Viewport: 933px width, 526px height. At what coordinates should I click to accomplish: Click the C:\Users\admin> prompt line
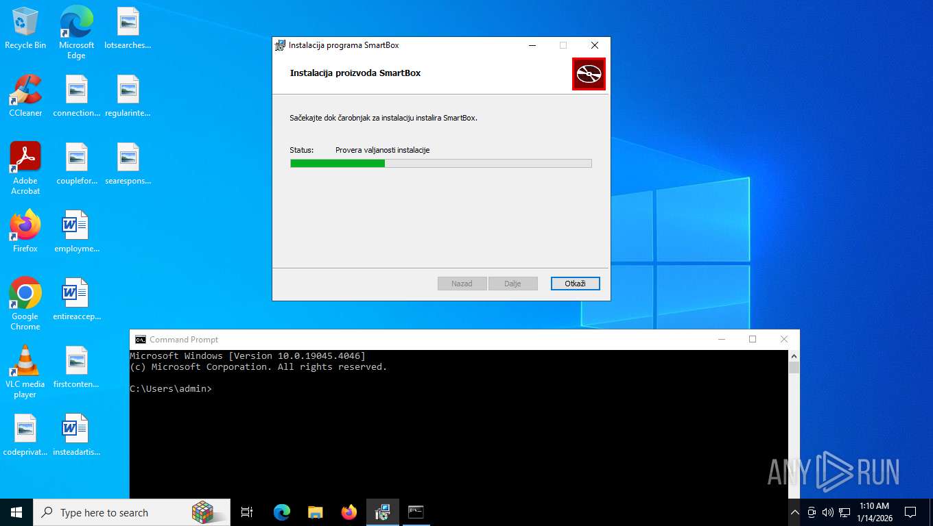click(171, 388)
